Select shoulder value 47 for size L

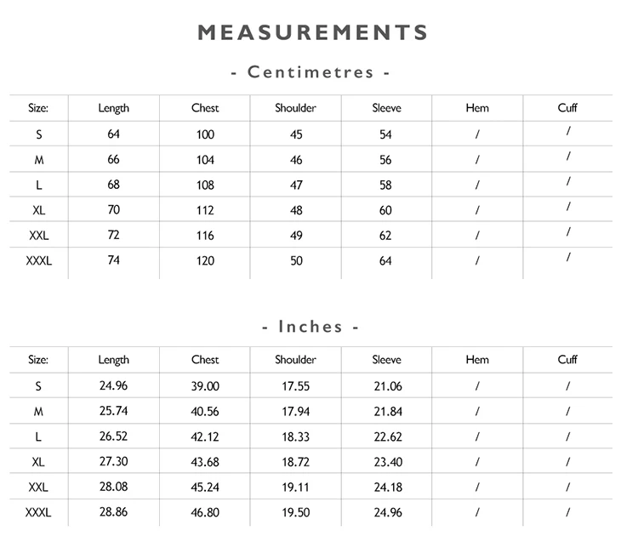296,185
